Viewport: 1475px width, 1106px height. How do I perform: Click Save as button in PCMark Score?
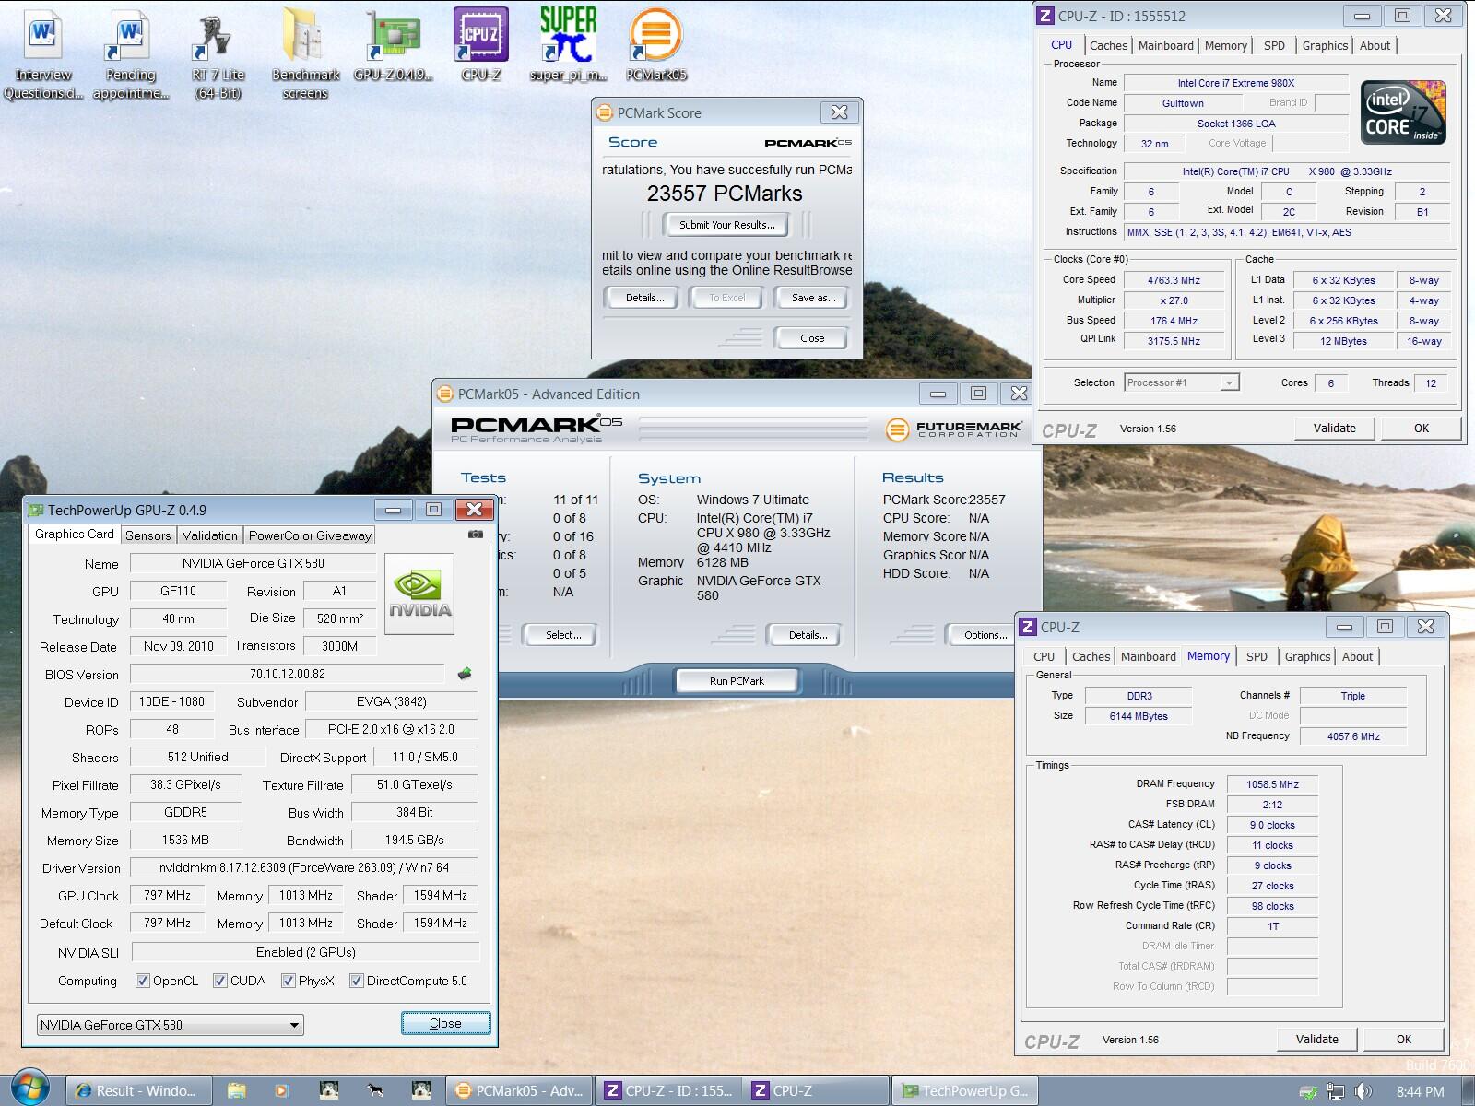point(813,298)
